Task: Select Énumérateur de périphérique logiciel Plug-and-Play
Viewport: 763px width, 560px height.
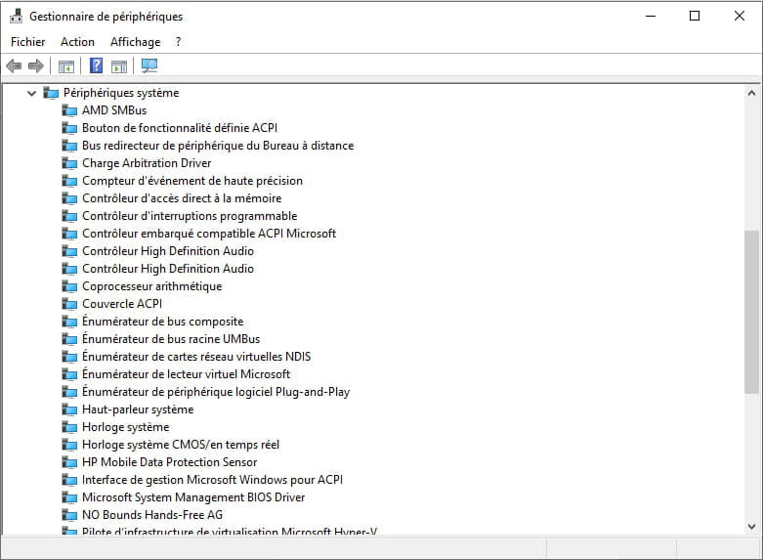Action: [216, 392]
